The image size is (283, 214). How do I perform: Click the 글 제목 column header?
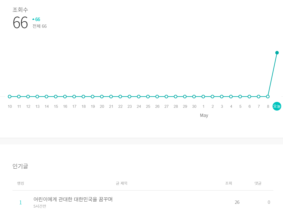[x=122, y=183]
